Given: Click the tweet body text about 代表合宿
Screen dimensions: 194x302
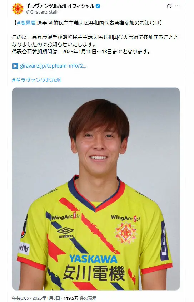Looking at the screenshot, I should (95, 44).
